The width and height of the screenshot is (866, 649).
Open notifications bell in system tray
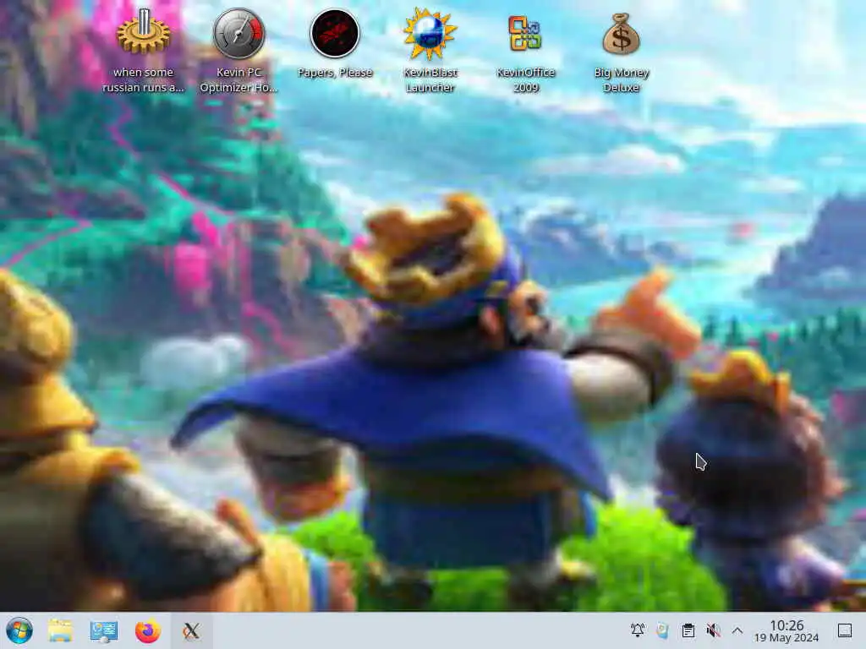[638, 630]
